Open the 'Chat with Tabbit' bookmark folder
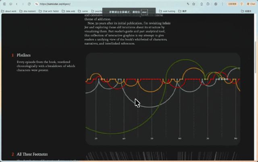The height and width of the screenshot is (162, 258). 49,11
